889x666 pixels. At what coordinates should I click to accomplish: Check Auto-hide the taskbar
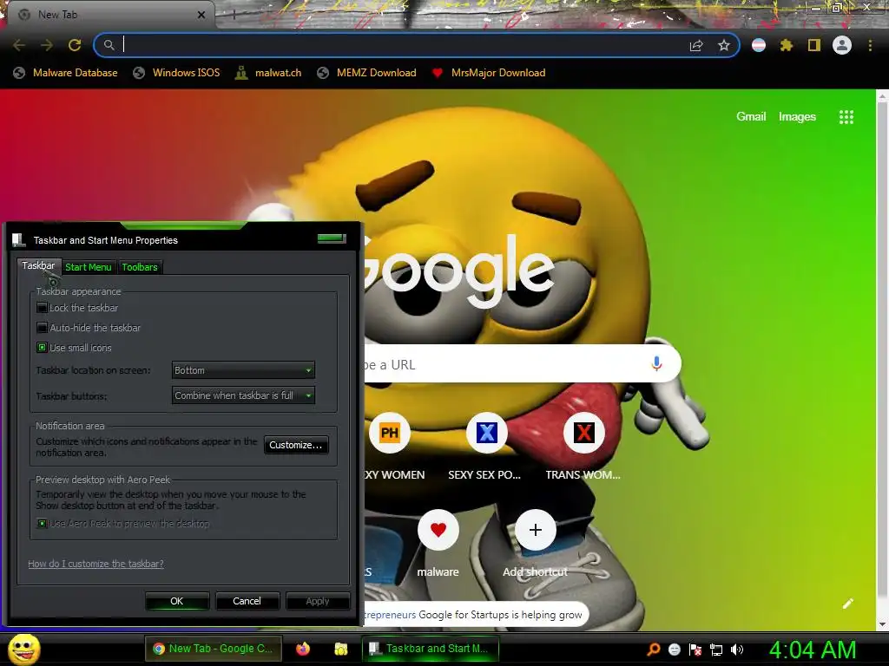[x=42, y=328]
